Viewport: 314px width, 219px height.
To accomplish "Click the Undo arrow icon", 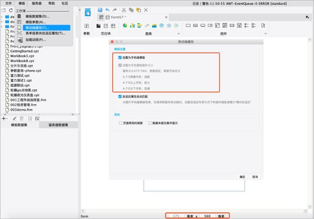I will (x=108, y=9).
